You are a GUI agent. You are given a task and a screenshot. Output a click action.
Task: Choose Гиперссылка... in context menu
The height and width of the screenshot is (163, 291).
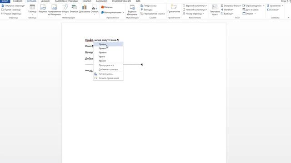point(108,74)
